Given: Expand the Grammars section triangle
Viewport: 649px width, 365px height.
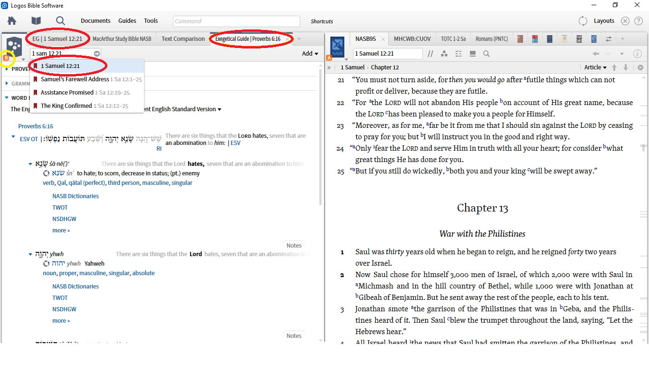Looking at the screenshot, I should coord(7,84).
